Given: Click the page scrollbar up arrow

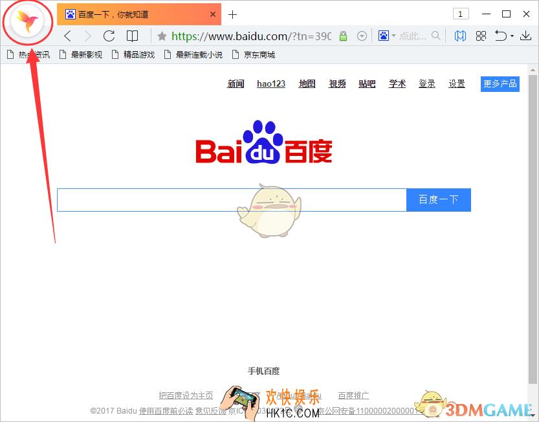Looking at the screenshot, I should (x=533, y=70).
